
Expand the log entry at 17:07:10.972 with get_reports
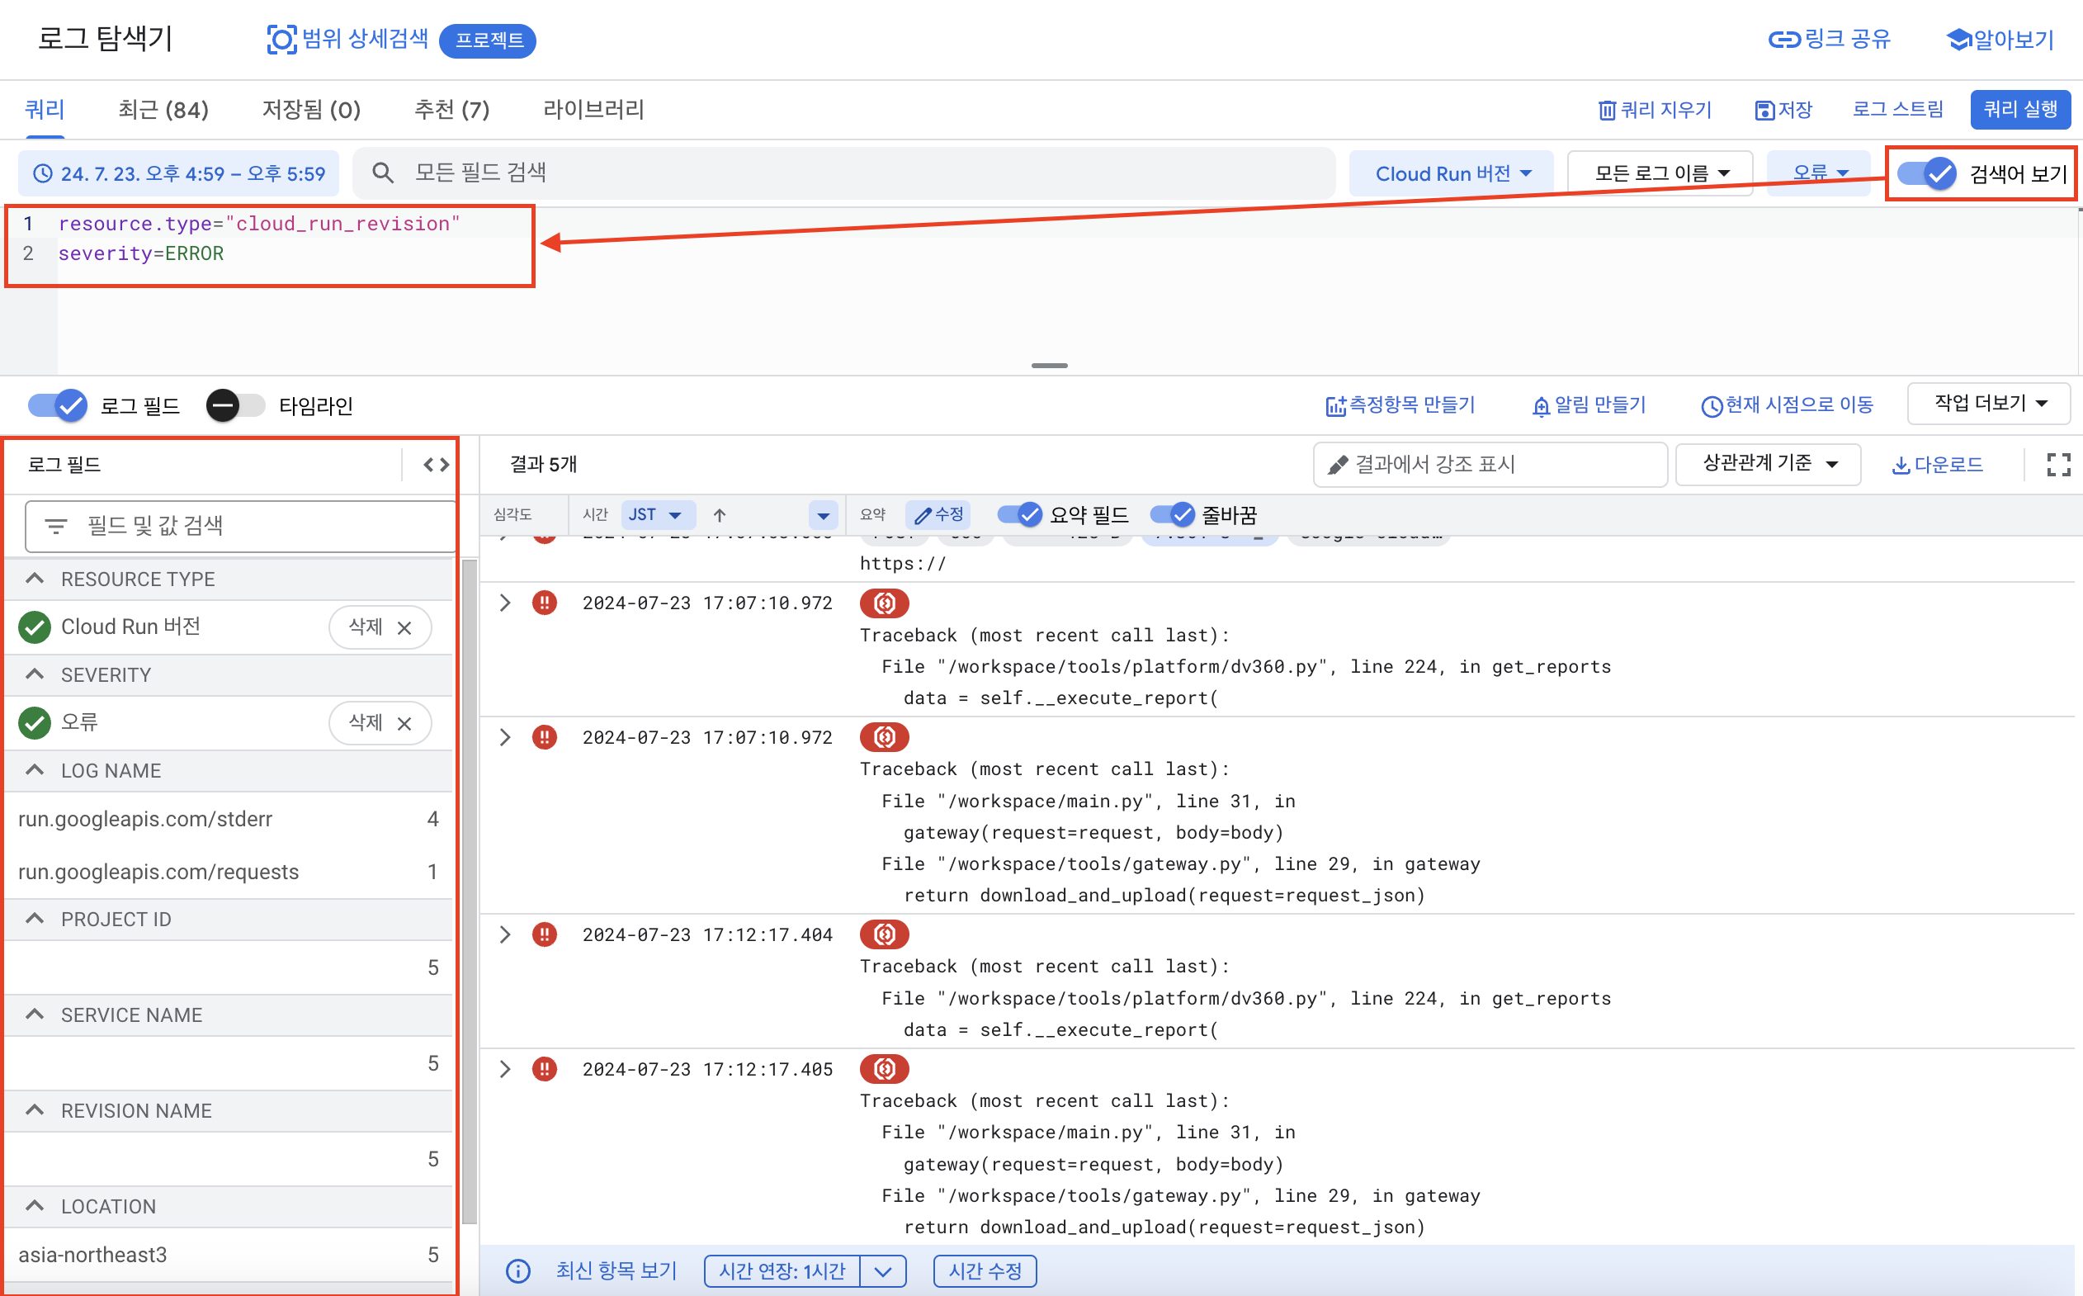pyautogui.click(x=505, y=603)
